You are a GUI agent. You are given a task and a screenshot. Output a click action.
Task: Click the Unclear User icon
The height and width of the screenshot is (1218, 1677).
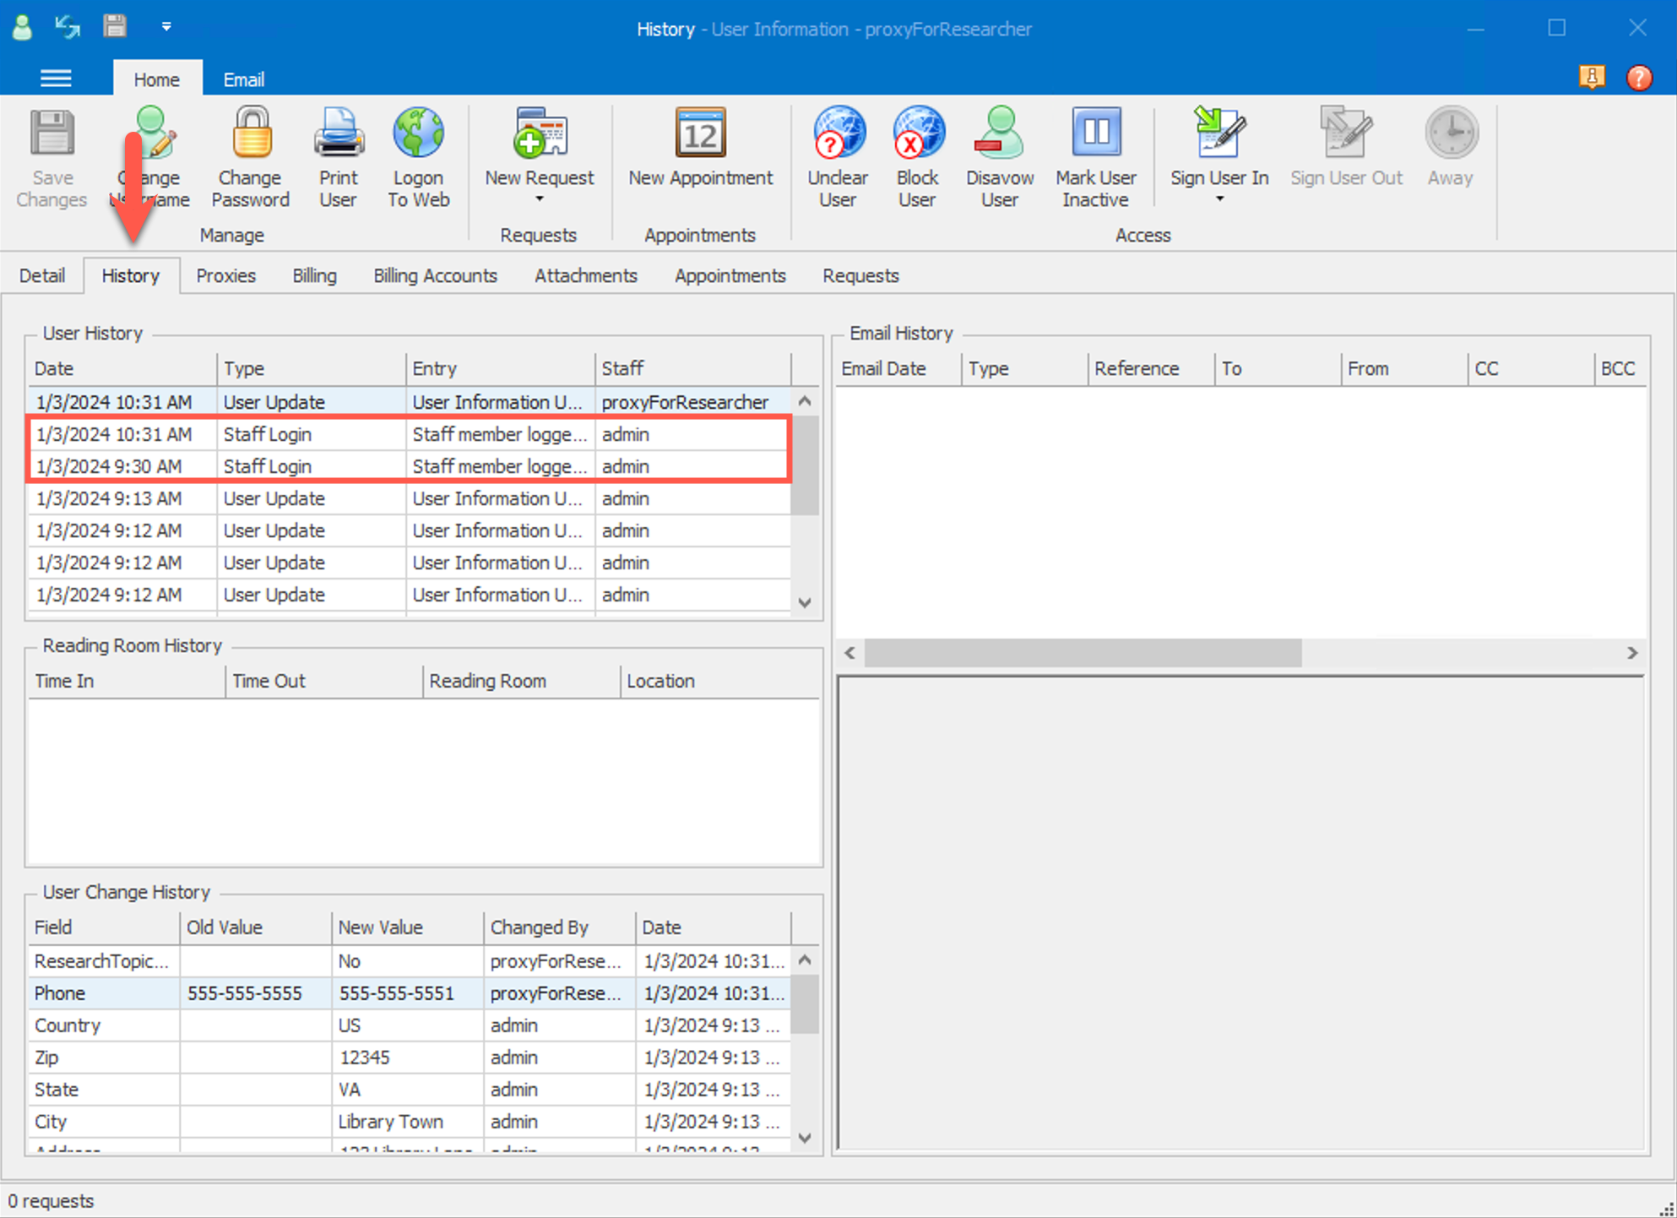[x=838, y=134]
